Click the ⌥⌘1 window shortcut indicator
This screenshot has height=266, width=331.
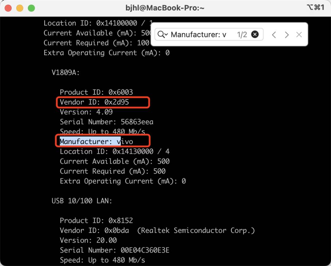coord(315,7)
